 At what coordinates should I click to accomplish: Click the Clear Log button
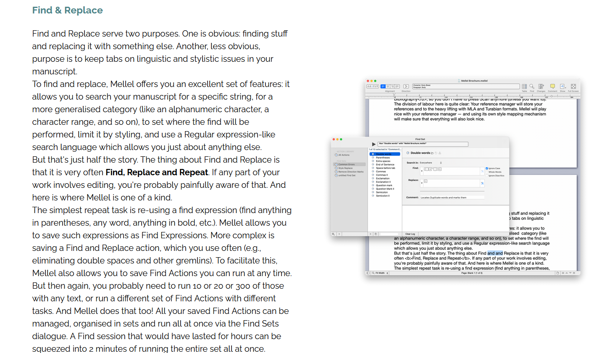(x=410, y=234)
